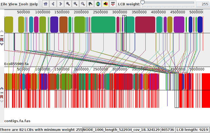Click the NODE_1006_length_522934 status bar entry
Viewport: 210px width, 133px height.
click(121, 130)
